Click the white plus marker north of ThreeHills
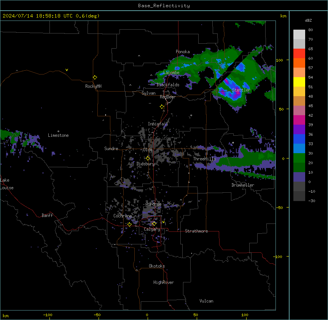 pyautogui.click(x=233, y=143)
